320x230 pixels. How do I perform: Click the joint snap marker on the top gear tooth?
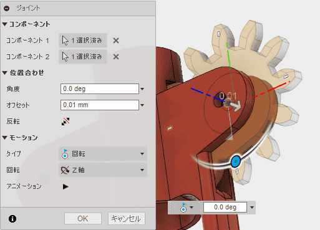tap(219, 34)
